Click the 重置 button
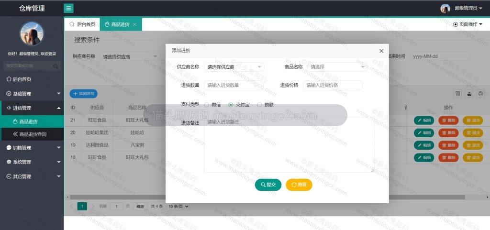 click(x=299, y=185)
